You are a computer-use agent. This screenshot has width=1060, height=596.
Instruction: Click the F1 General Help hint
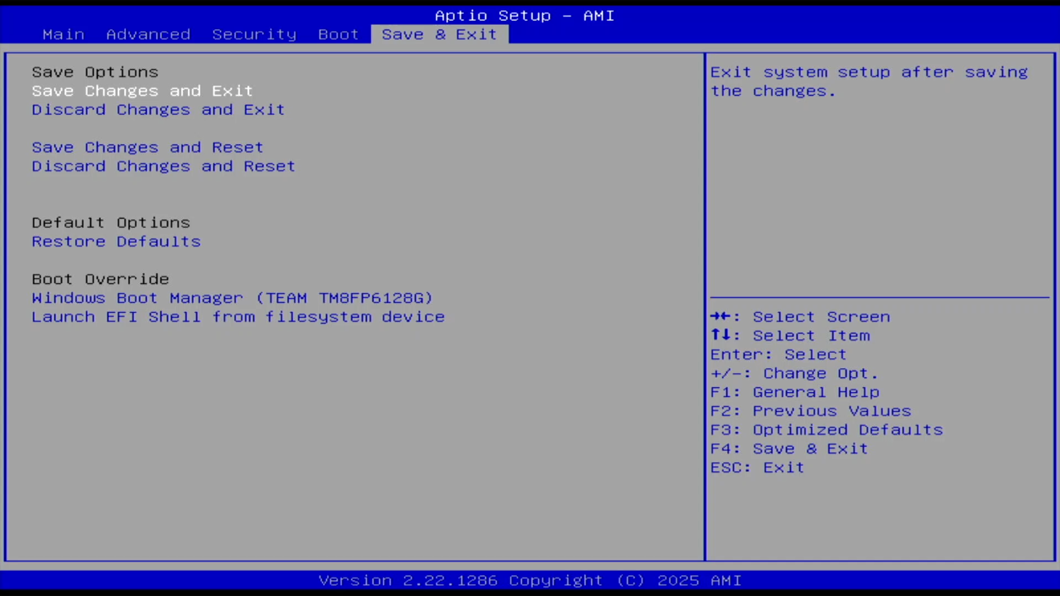click(794, 392)
